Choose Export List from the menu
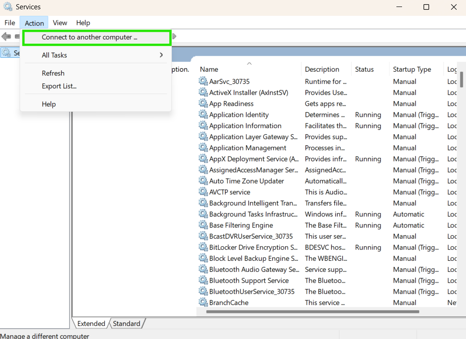Image resolution: width=466 pixels, height=339 pixels. click(59, 86)
